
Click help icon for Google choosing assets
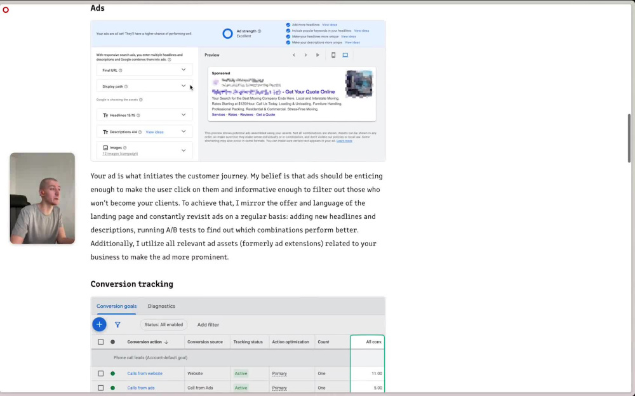pos(141,100)
